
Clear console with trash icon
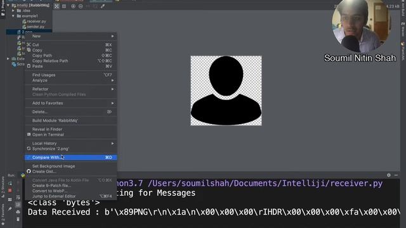[x=18, y=219]
